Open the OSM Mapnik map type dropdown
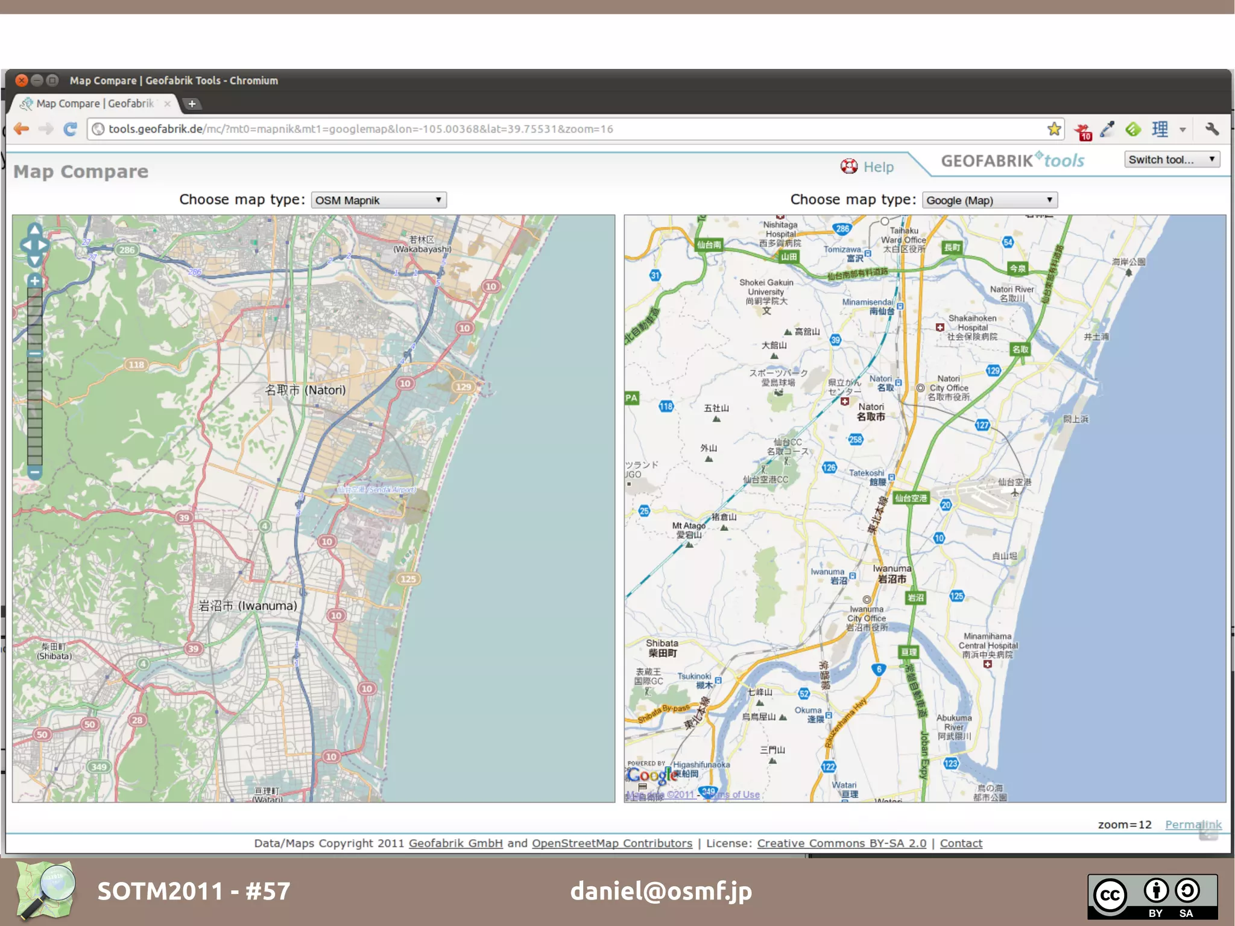1235x926 pixels. point(379,200)
